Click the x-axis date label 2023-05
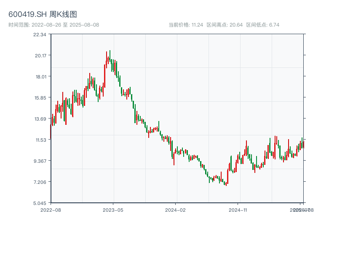Image resolution: width=337 pixels, height=253 pixels. (113, 210)
